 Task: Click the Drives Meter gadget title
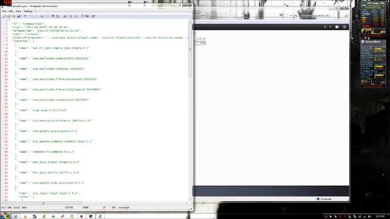373,42
